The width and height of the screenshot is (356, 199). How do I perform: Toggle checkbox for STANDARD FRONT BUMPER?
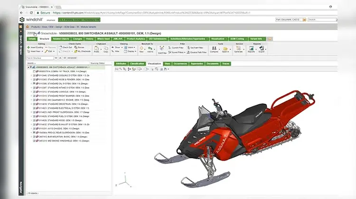[x=34, y=96]
